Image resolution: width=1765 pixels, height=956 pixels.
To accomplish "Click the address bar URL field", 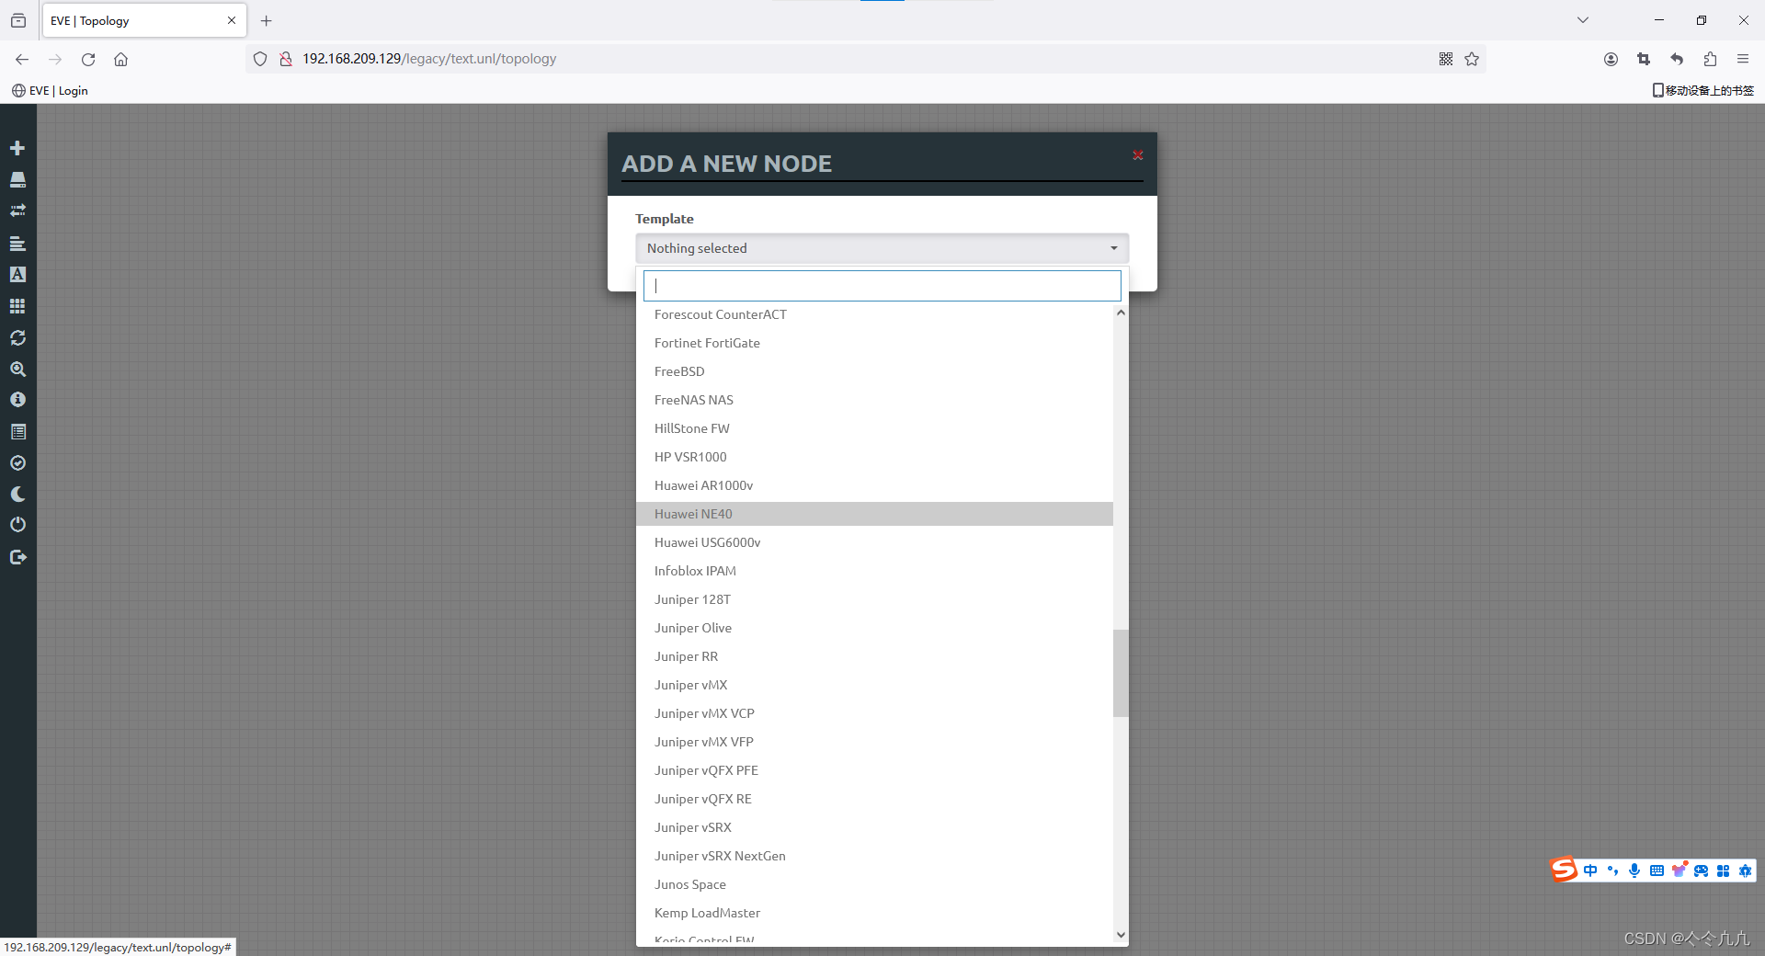I will tap(864, 59).
